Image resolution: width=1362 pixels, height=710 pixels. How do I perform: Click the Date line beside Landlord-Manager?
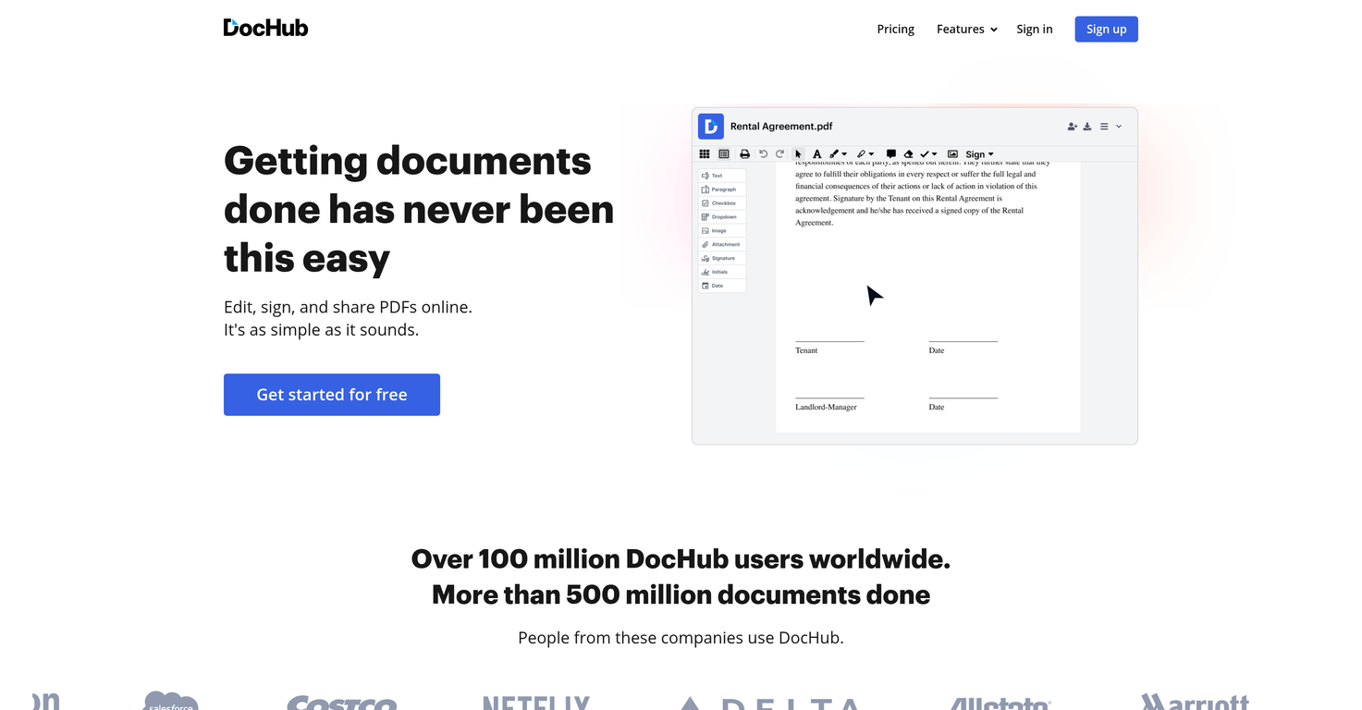click(x=963, y=398)
